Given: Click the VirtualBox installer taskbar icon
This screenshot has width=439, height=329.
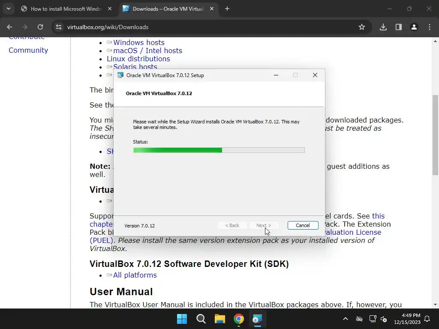Looking at the screenshot, I should [257, 319].
